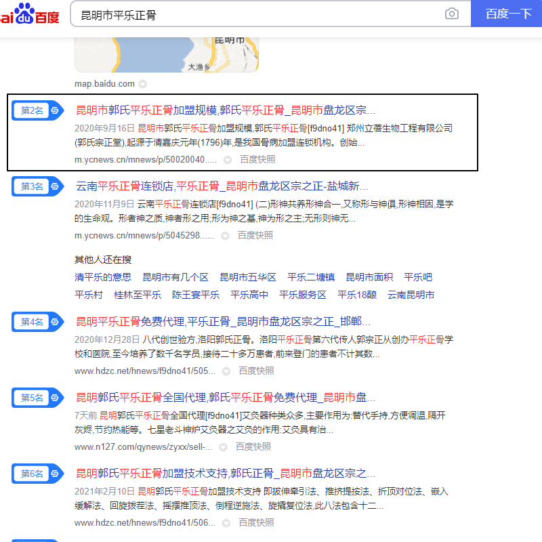Viewport: 542px width, 542px height.
Task: Expand dropdown next to m.ycnews.cn/mnews/p/50020040
Action: coord(227,160)
